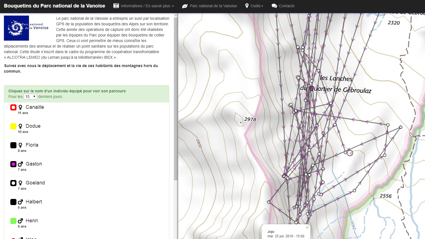Click the speech bubbles icon beside Contacts
Screen dimensions: 425x239
pos(274,6)
